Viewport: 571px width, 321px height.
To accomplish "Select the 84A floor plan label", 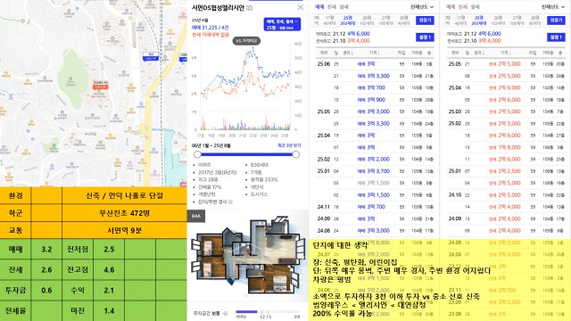I will coord(196,216).
